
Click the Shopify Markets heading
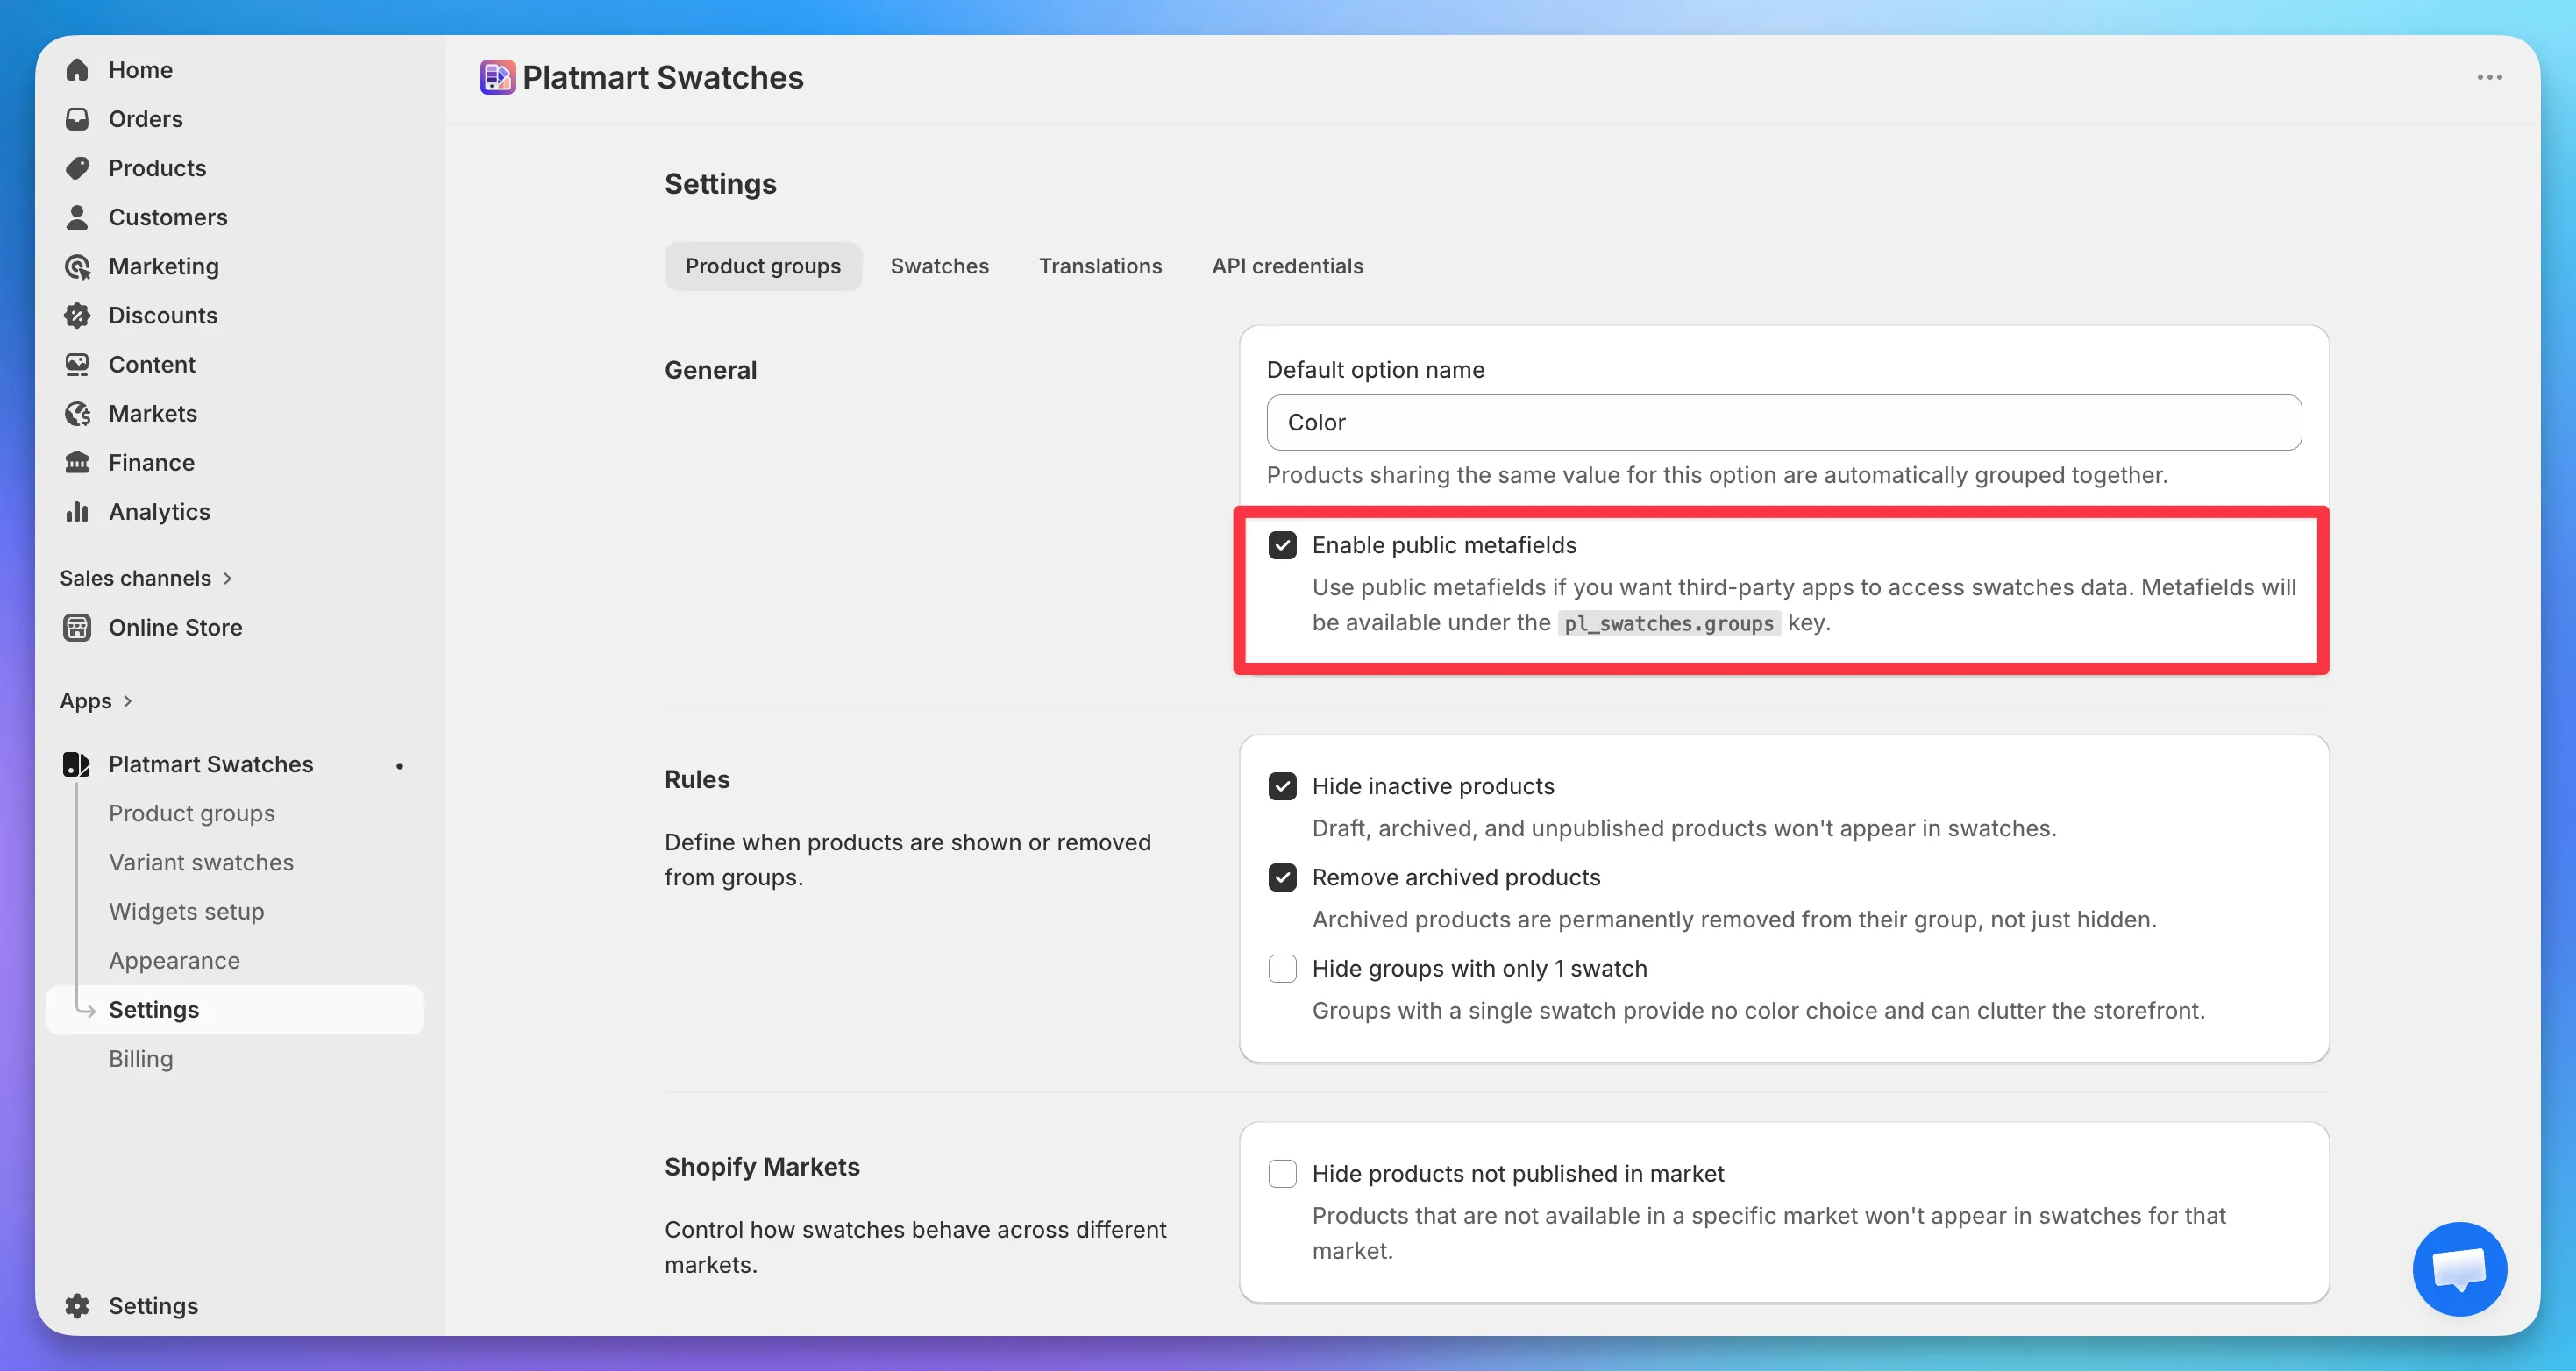[x=762, y=1166]
